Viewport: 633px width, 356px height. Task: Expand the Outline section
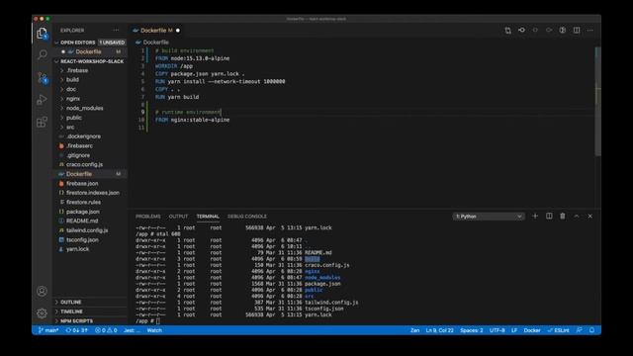[70, 302]
